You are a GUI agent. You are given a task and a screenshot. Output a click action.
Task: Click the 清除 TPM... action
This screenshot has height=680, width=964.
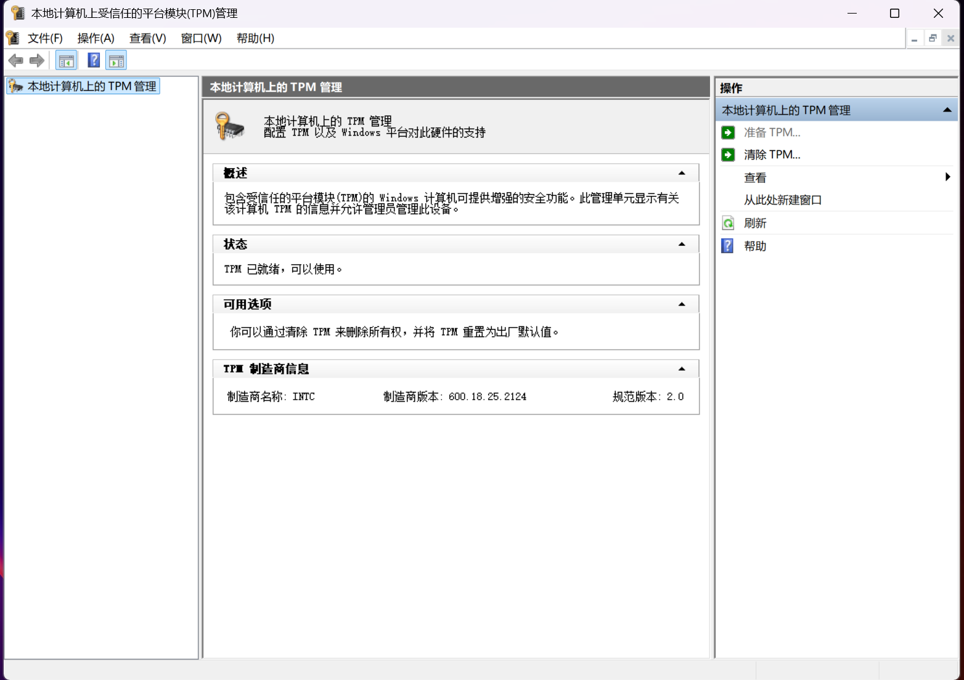[x=772, y=155]
